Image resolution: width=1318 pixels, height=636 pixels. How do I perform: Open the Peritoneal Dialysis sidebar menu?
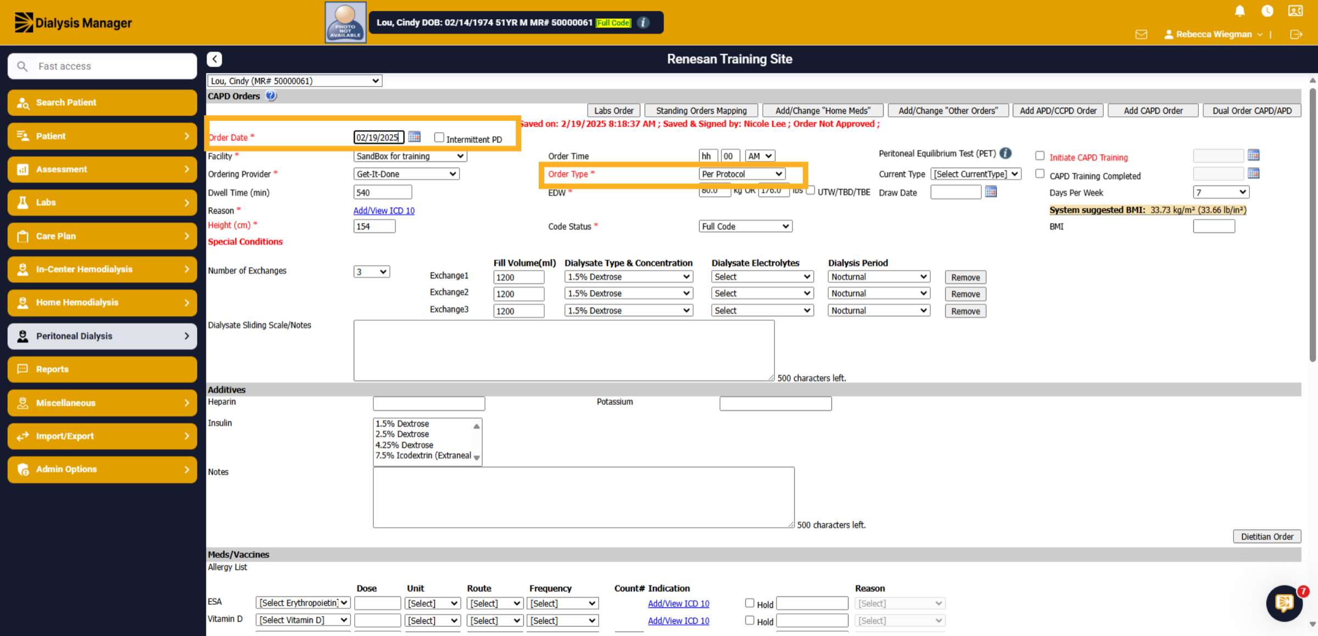pos(103,336)
